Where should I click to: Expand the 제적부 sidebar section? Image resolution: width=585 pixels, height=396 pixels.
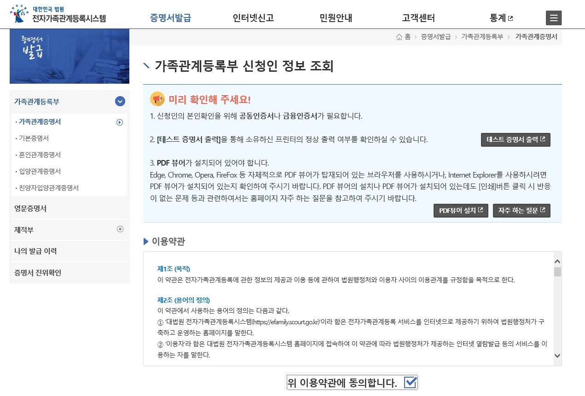tap(120, 229)
